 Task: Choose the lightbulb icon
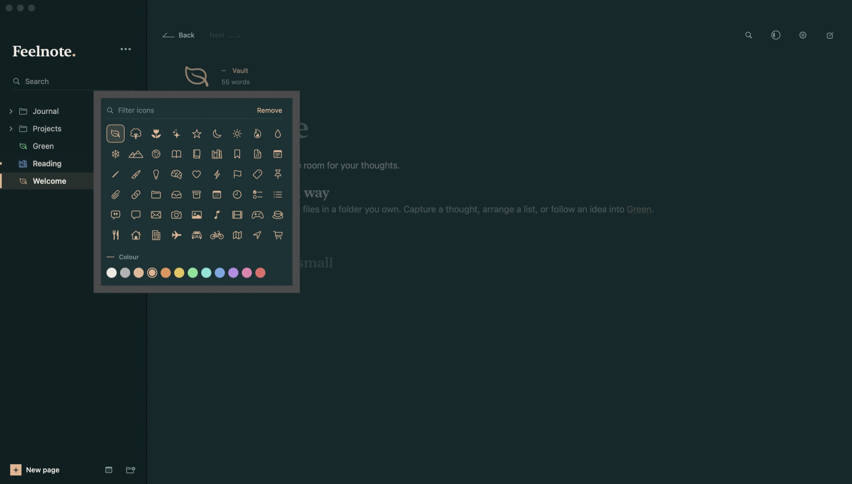[x=156, y=174]
